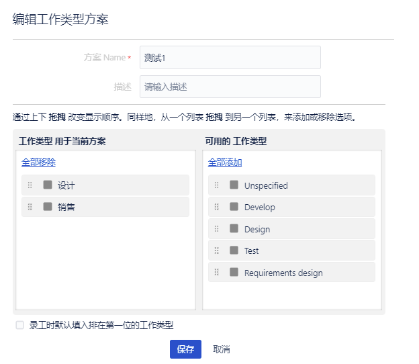This screenshot has width=419, height=364.
Task: Click the drag handle beside 销售
Action: (30, 207)
